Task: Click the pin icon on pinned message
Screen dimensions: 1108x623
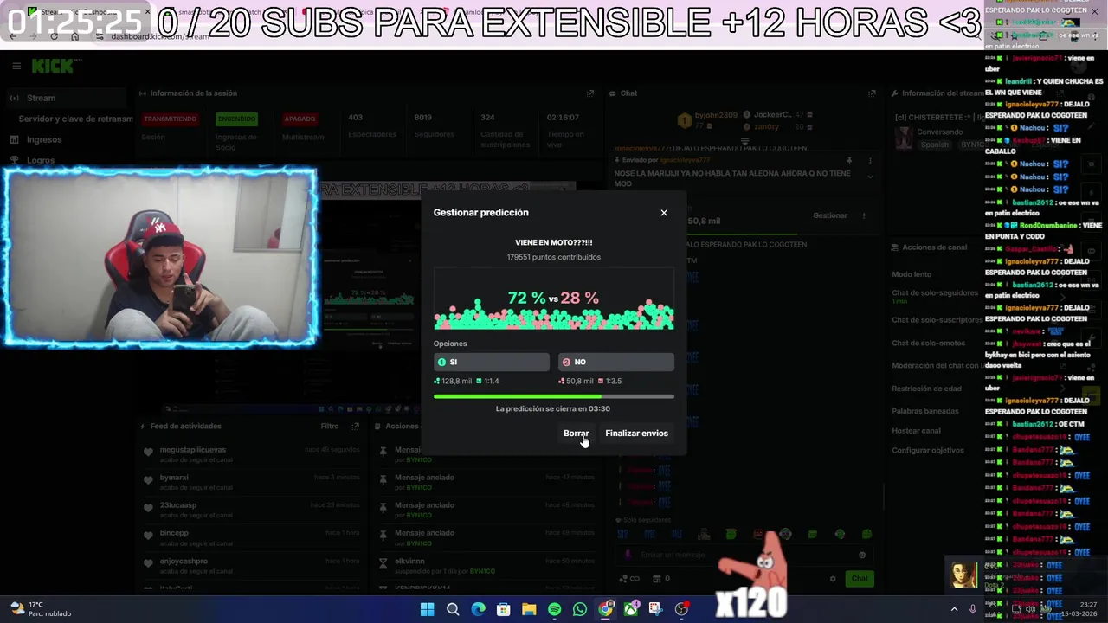Action: (849, 160)
